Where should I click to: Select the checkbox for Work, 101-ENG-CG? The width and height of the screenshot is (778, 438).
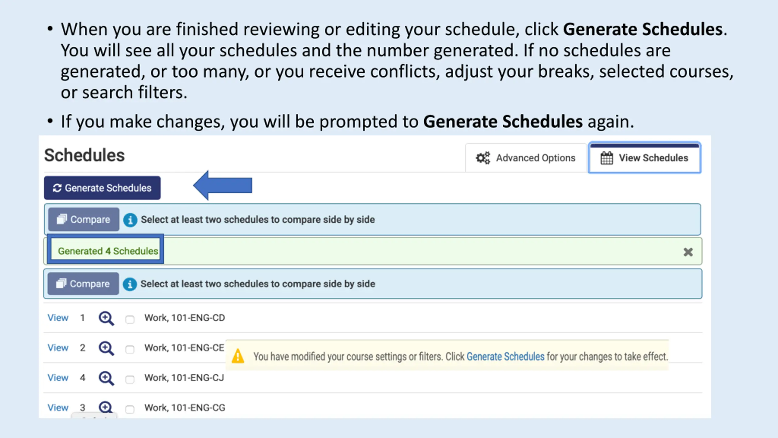point(130,409)
